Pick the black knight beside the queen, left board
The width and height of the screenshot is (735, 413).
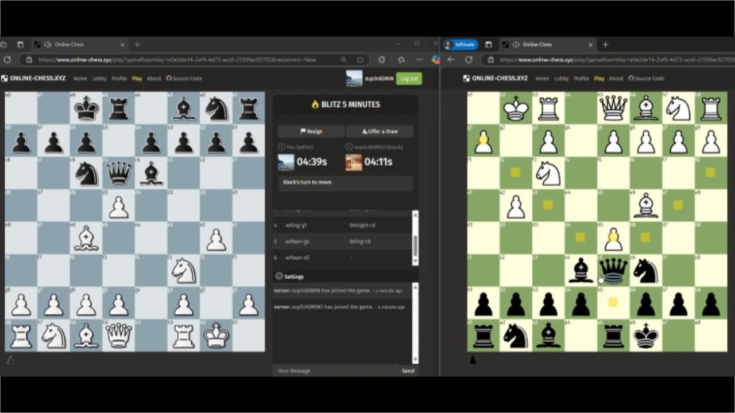86,173
